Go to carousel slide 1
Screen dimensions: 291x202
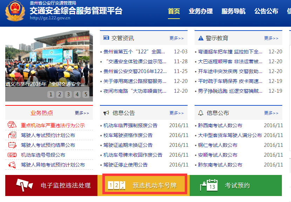(51, 95)
